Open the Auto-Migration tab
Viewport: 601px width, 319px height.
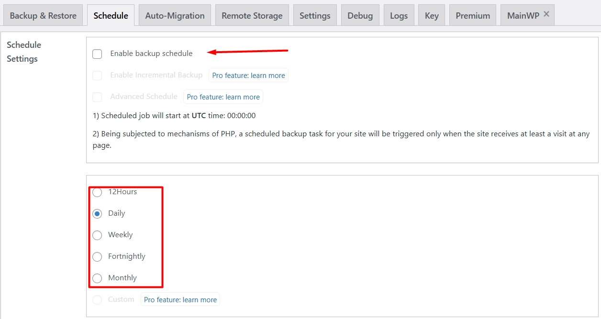click(x=174, y=15)
